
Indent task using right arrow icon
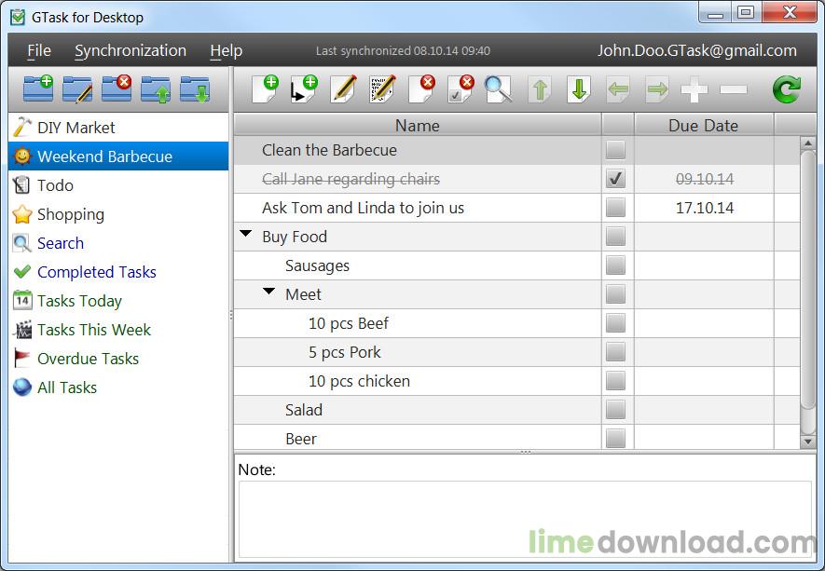(x=657, y=89)
